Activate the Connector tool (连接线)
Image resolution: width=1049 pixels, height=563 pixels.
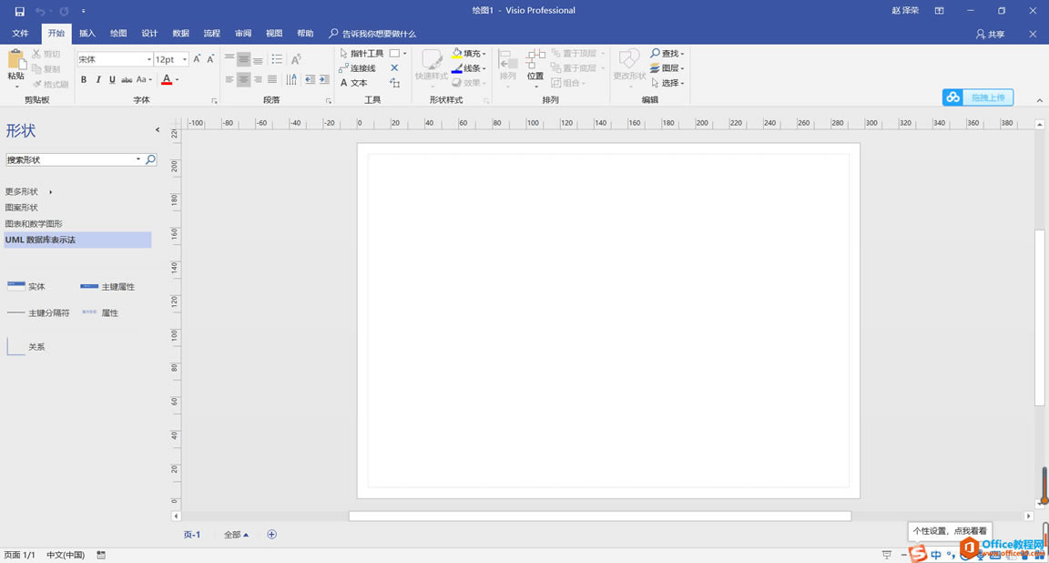click(361, 67)
